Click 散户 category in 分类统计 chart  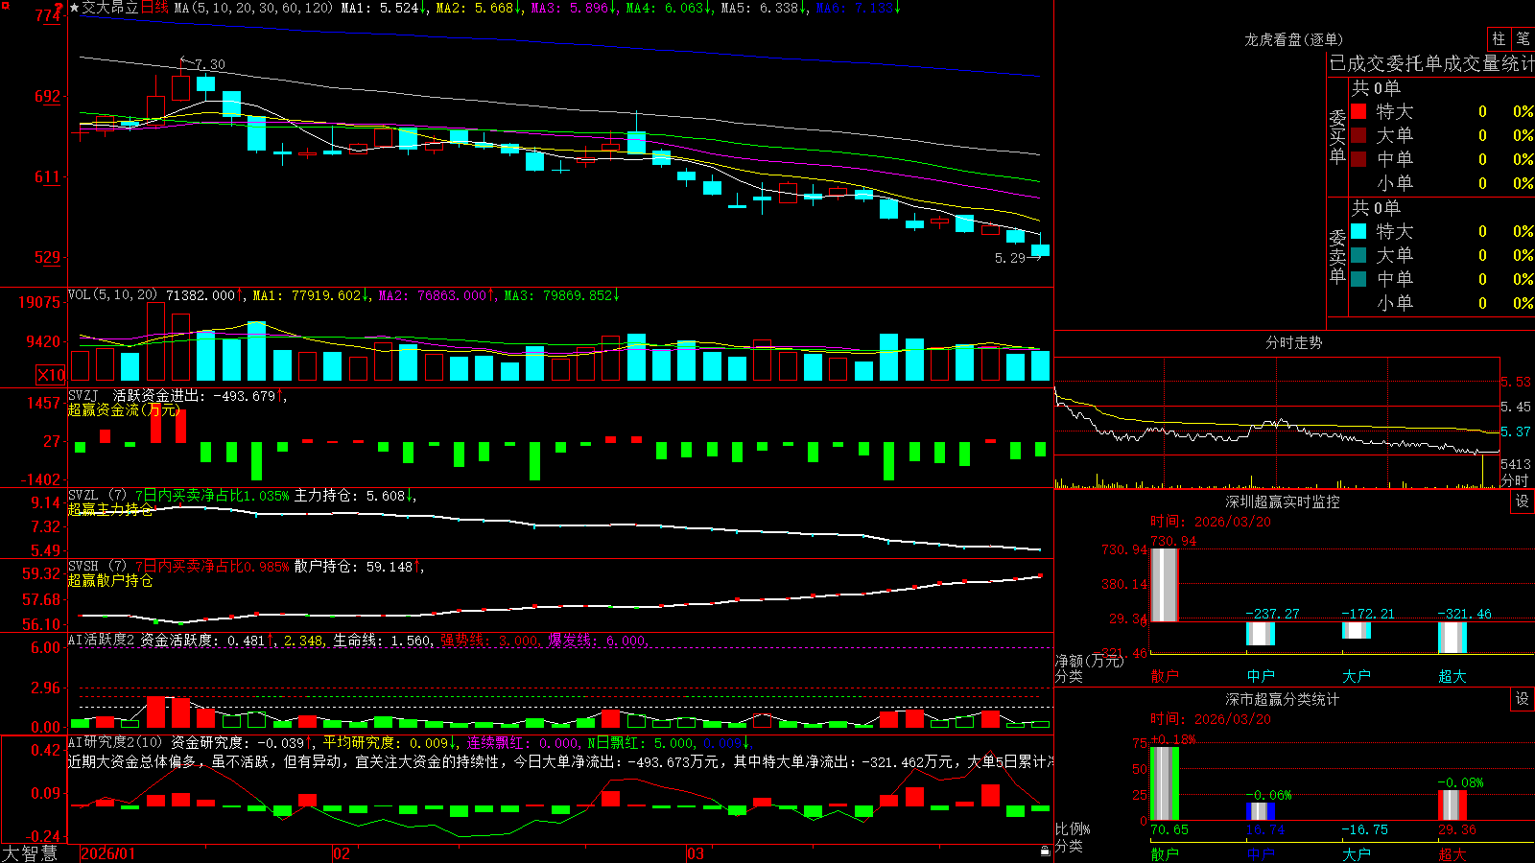[x=1165, y=854]
